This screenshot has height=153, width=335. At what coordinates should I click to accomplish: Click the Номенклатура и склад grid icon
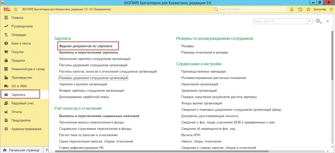click(6, 69)
